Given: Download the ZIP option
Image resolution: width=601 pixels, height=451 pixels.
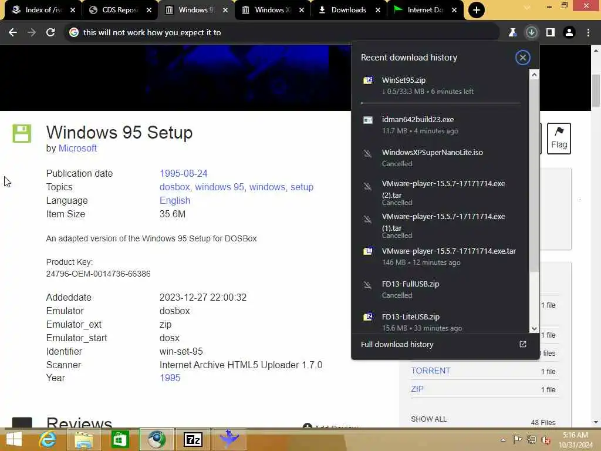Looking at the screenshot, I should [x=417, y=389].
